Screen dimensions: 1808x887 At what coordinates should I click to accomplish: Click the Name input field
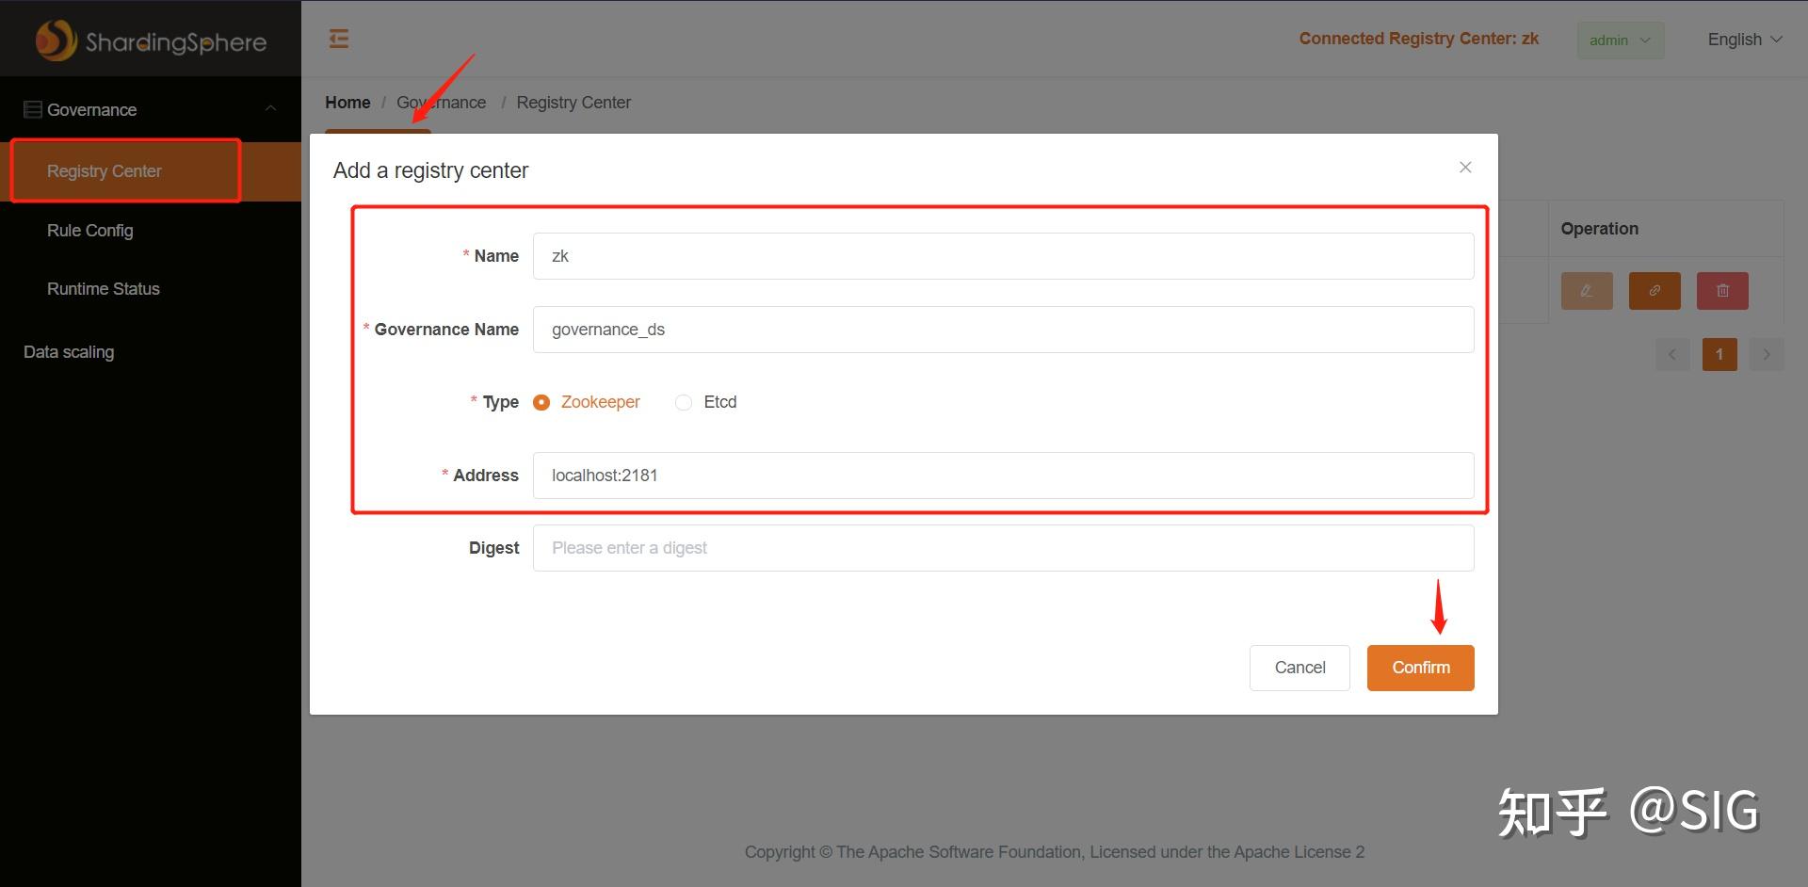click(x=1003, y=256)
